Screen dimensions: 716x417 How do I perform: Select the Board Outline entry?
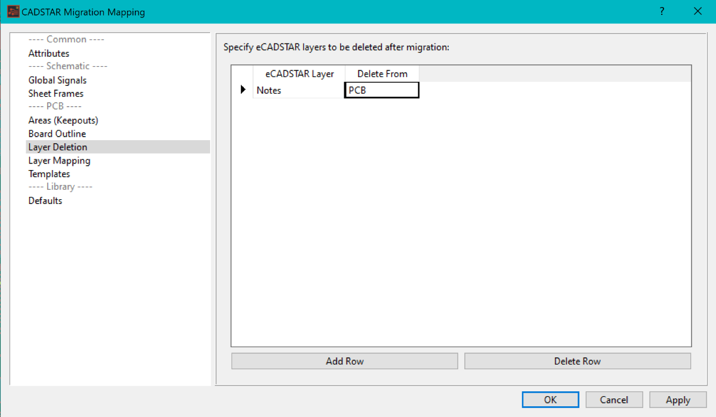pyautogui.click(x=57, y=134)
